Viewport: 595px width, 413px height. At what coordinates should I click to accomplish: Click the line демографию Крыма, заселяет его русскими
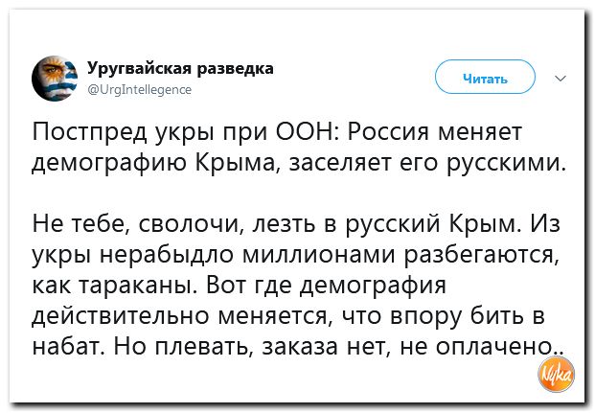pyautogui.click(x=298, y=164)
